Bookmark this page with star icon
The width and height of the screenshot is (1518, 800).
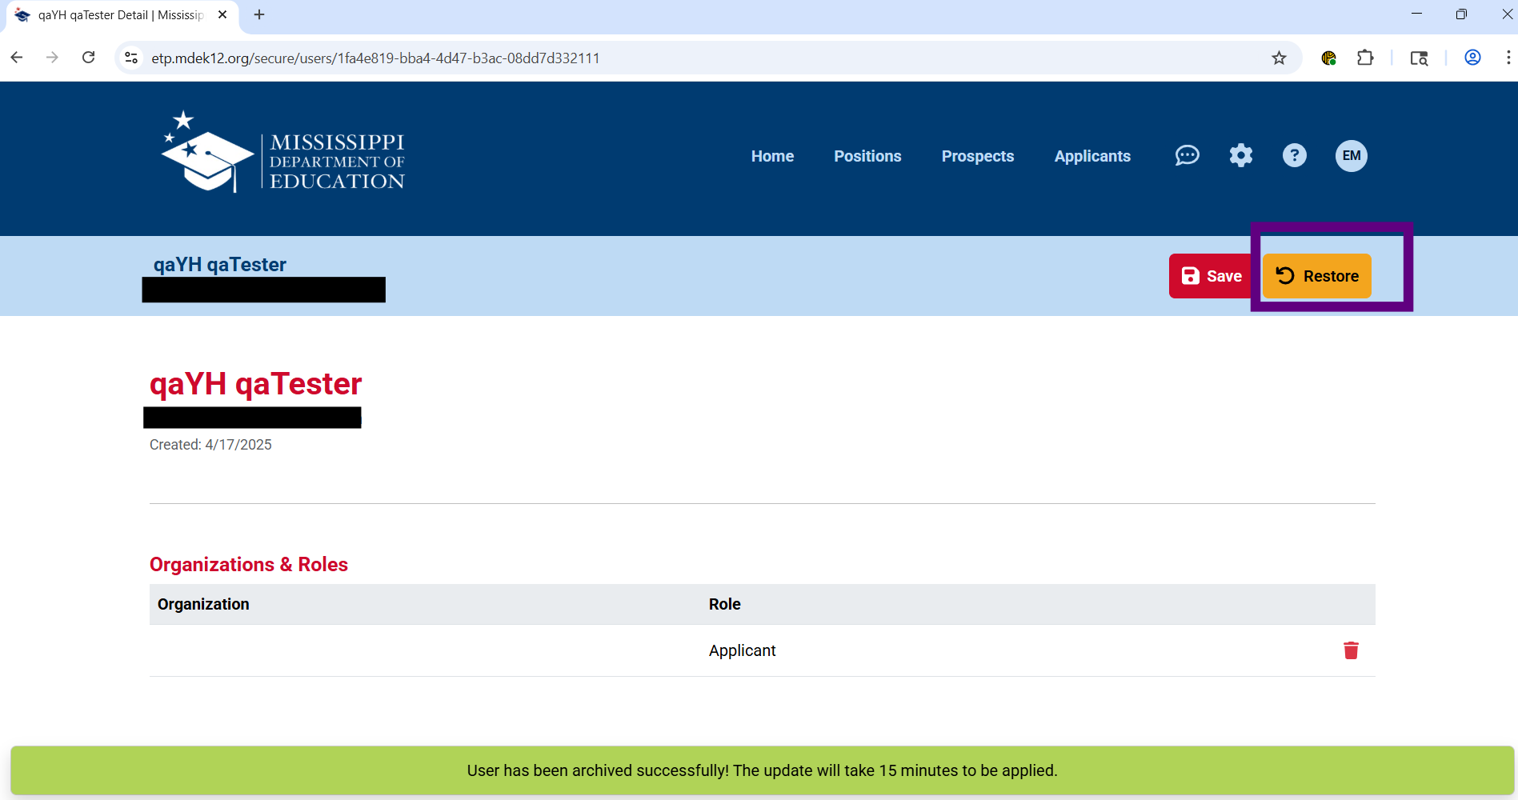point(1279,58)
